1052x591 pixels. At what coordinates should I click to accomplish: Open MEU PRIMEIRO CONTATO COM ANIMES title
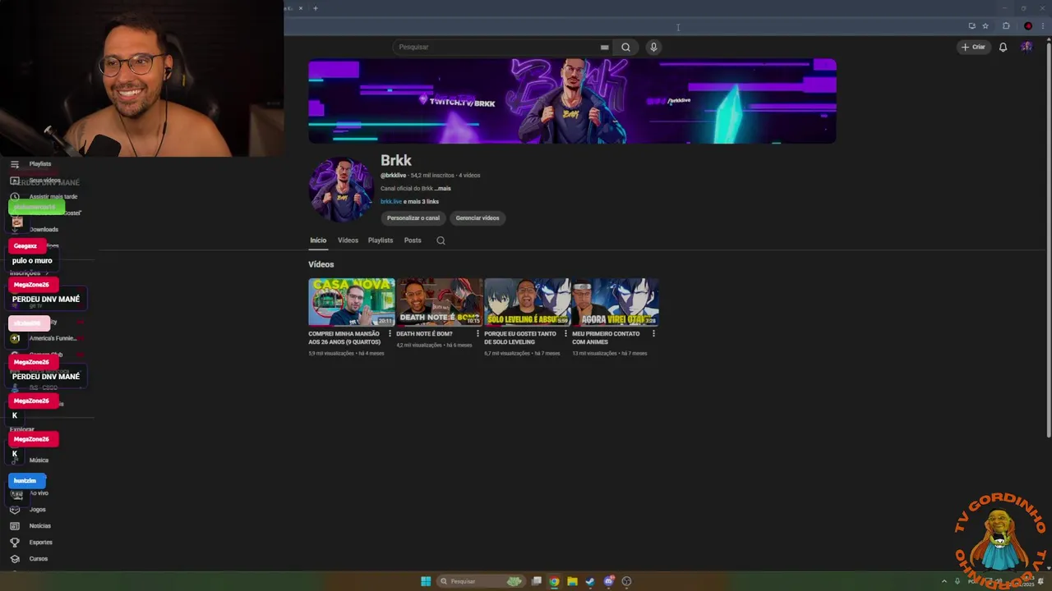(606, 338)
